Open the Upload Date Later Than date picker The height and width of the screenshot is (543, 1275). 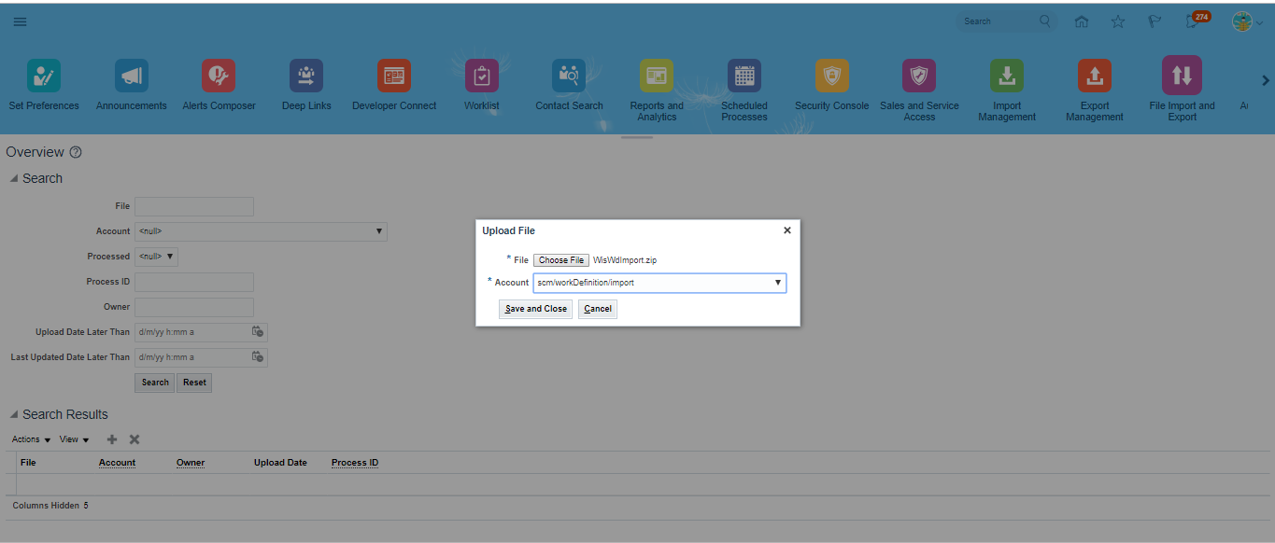click(x=259, y=331)
